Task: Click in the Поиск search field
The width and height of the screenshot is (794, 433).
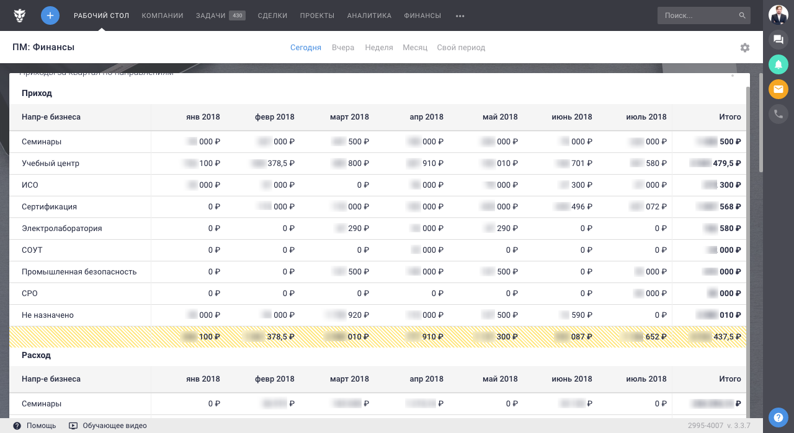Action: (698, 15)
